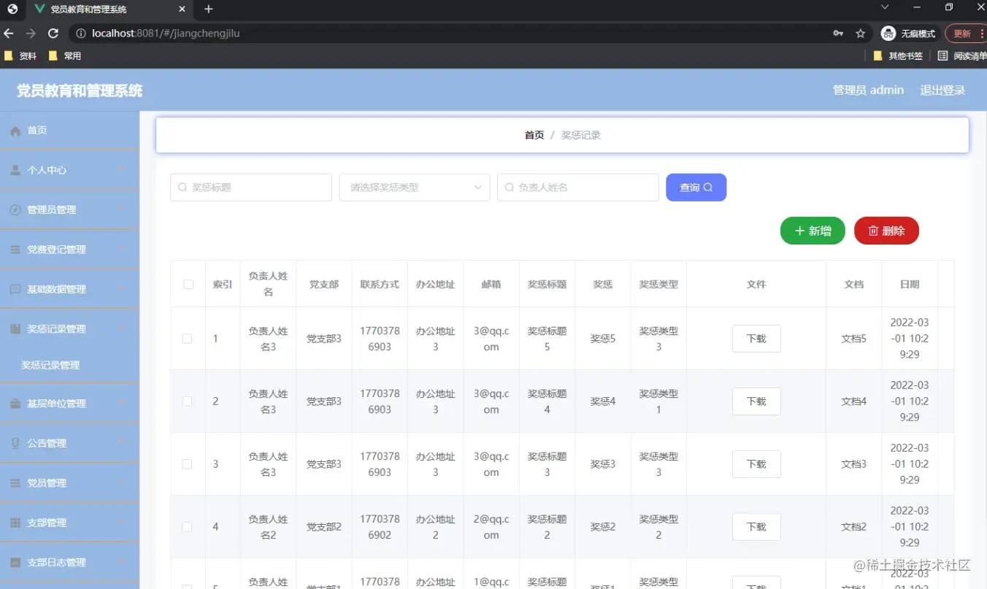This screenshot has width=987, height=589.
Task: Click the search icon in 负责人姓名 field
Action: coord(510,188)
